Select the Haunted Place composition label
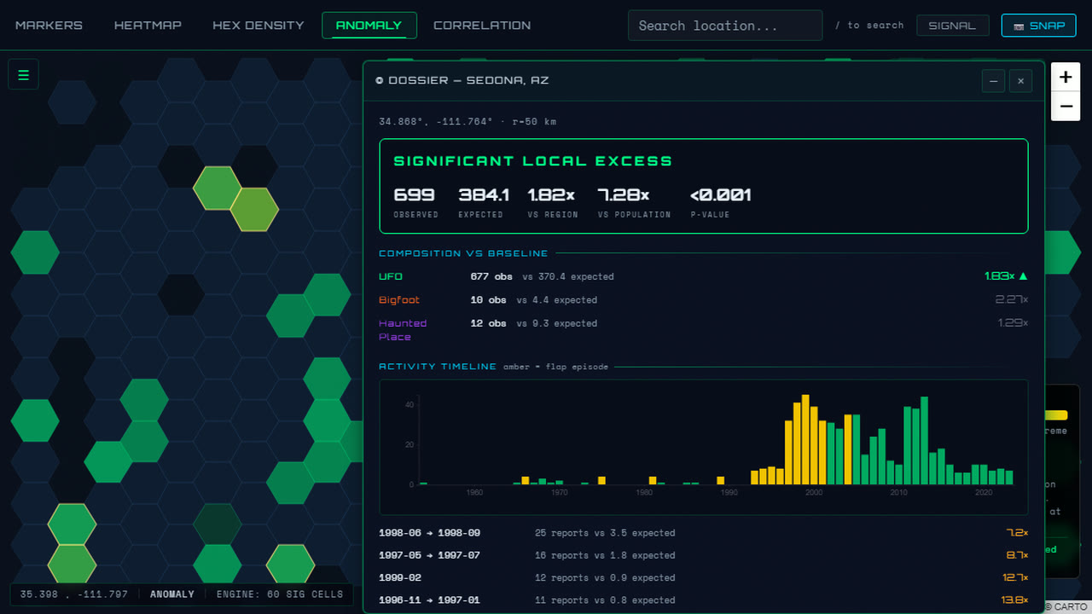The width and height of the screenshot is (1092, 614). (403, 330)
